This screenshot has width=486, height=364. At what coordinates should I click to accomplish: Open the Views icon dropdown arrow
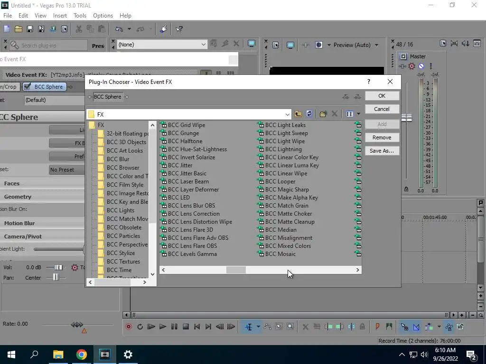[x=359, y=114]
